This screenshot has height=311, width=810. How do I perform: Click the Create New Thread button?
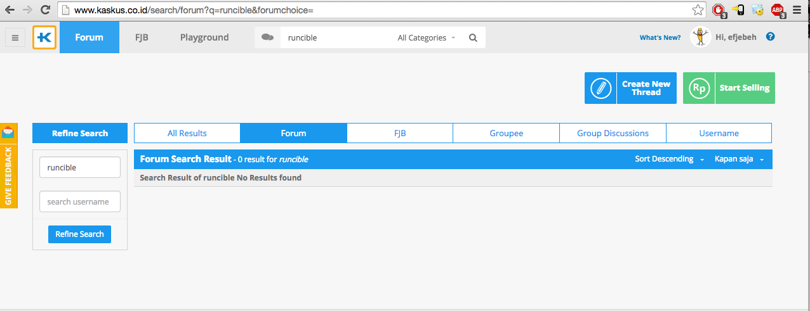click(631, 88)
